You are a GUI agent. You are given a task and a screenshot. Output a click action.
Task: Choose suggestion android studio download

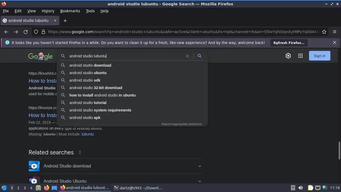(x=132, y=65)
